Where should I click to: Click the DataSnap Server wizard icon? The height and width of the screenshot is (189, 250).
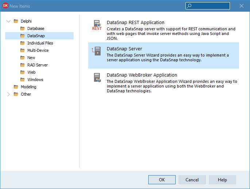coord(97,51)
